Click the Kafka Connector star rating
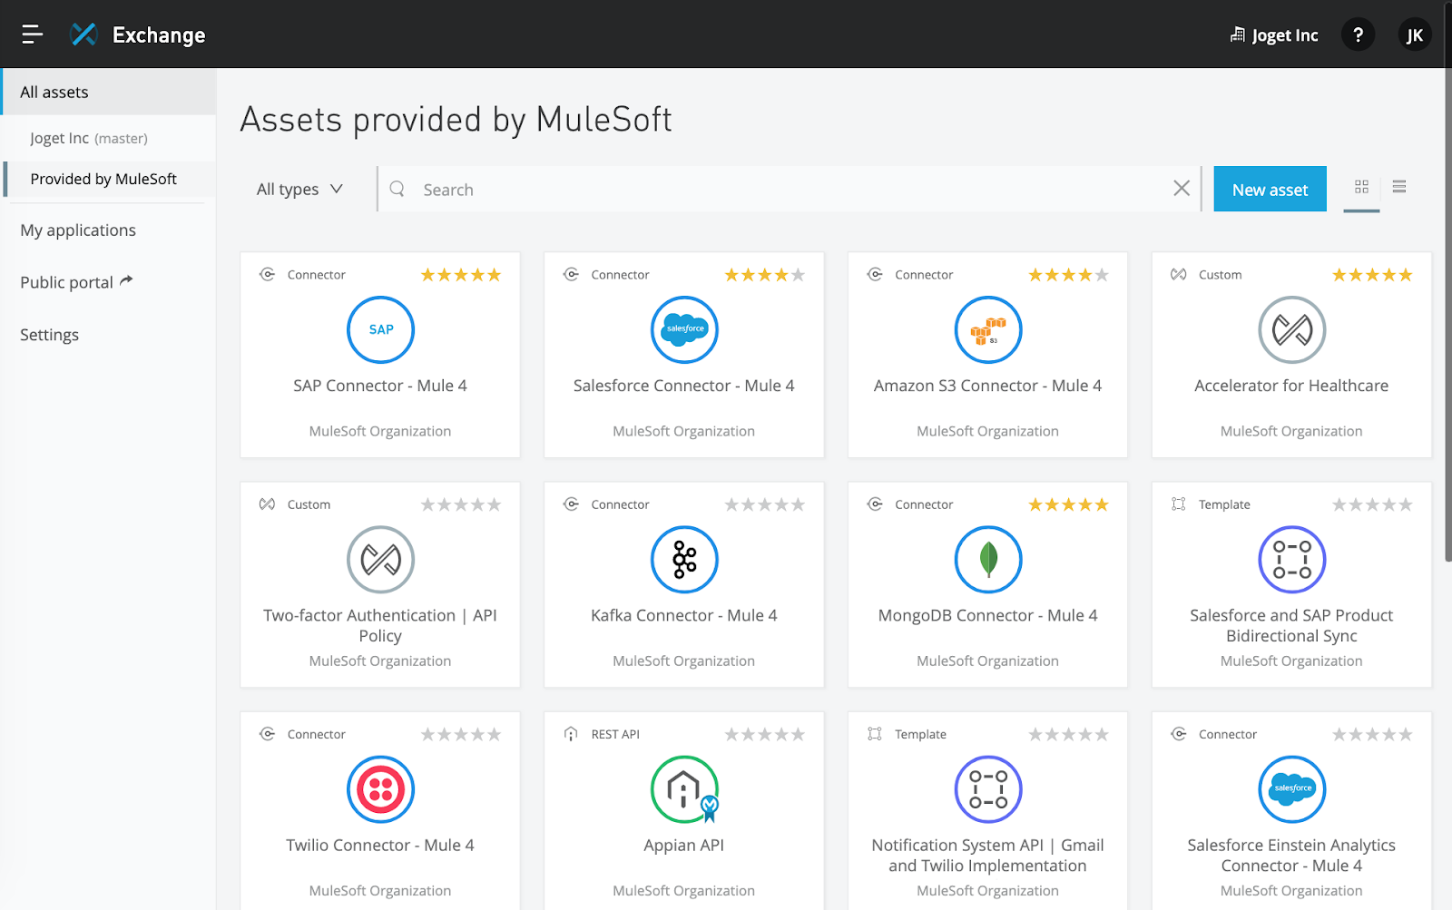 (x=765, y=504)
